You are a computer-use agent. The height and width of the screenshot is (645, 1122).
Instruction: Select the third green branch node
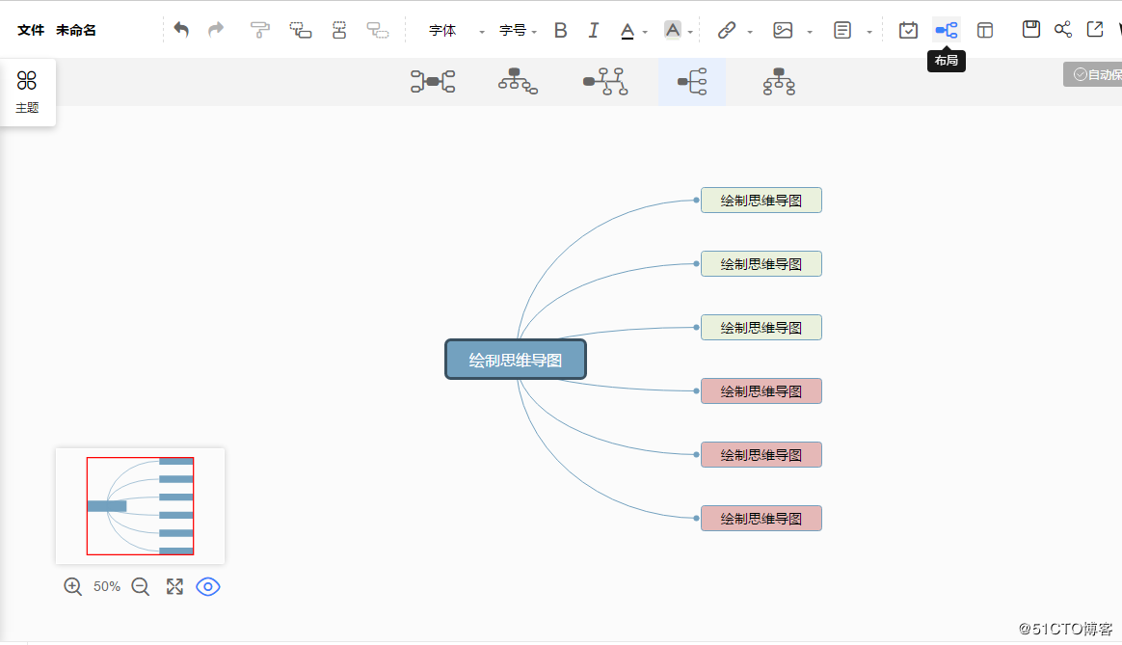761,328
